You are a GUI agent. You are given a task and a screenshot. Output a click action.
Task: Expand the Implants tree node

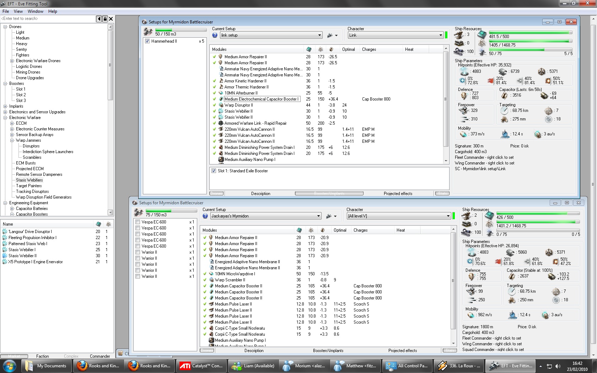coord(5,106)
